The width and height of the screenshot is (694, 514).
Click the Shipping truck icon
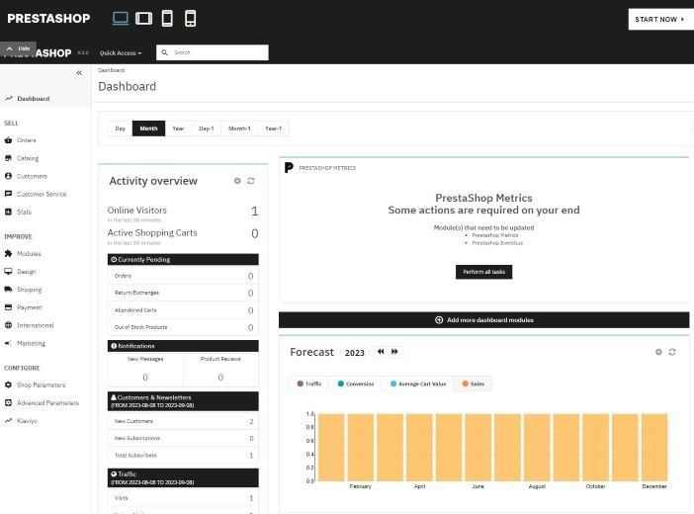coord(8,289)
